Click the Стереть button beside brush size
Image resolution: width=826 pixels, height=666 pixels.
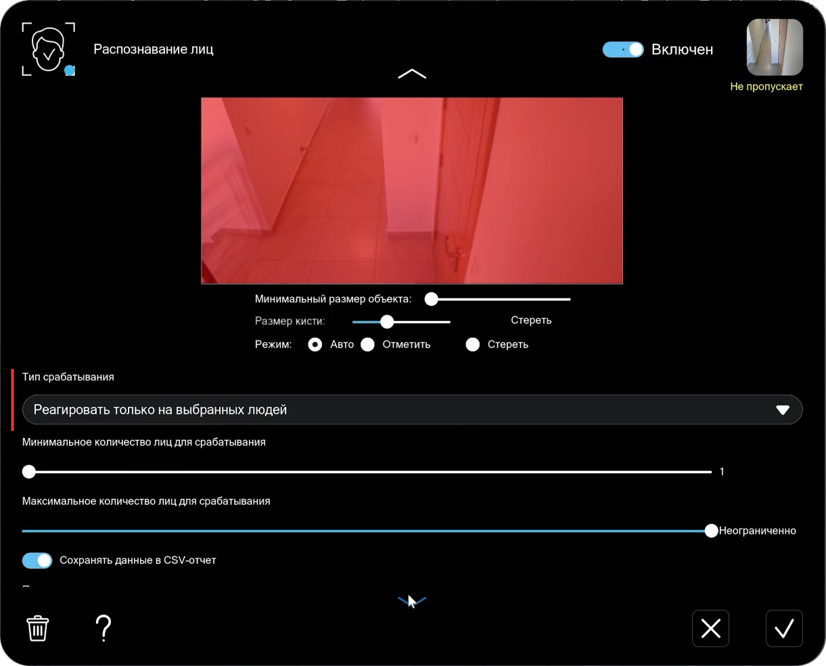[x=531, y=320]
